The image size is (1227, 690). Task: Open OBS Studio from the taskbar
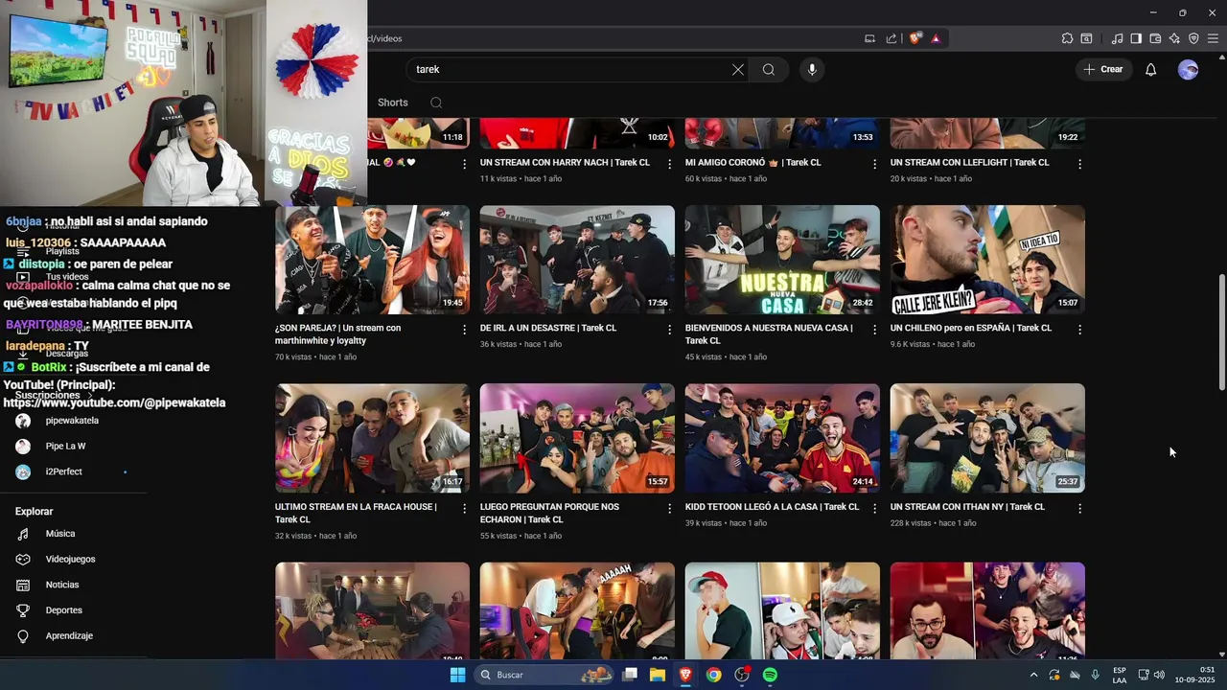coord(742,675)
